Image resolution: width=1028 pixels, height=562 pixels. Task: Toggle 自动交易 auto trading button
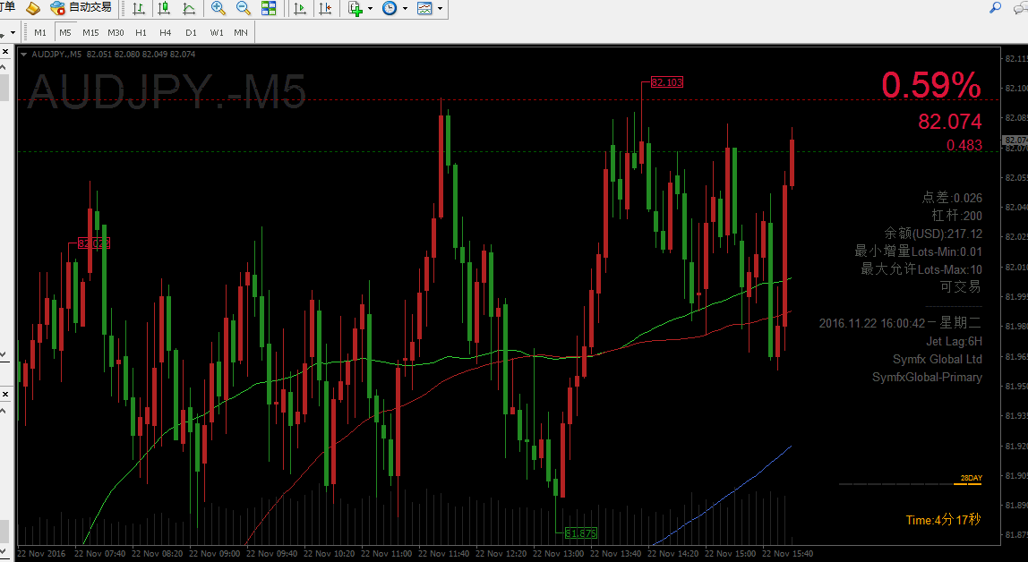pos(81,8)
